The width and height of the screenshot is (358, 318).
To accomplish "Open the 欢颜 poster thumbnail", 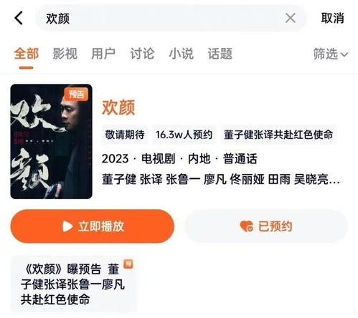I will [51, 141].
